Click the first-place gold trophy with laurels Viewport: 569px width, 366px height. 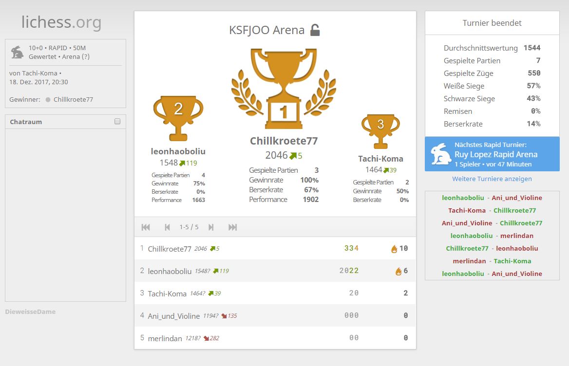(x=284, y=89)
